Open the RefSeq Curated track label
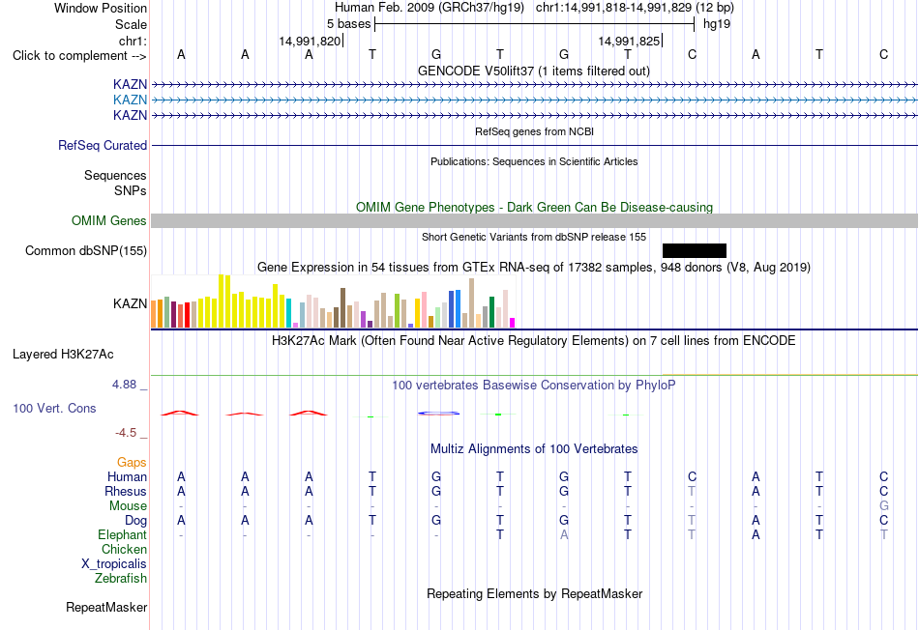 [102, 145]
